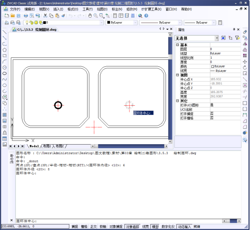Select the Move tool in modify toolbar

(x=245, y=61)
